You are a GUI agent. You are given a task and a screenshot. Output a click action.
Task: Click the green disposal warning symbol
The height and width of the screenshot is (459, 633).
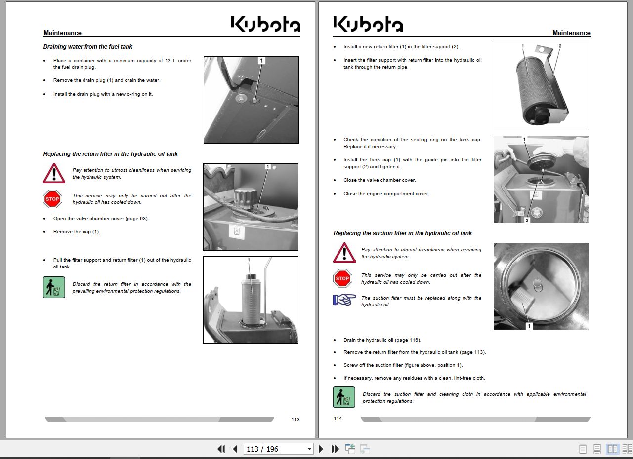click(x=54, y=287)
